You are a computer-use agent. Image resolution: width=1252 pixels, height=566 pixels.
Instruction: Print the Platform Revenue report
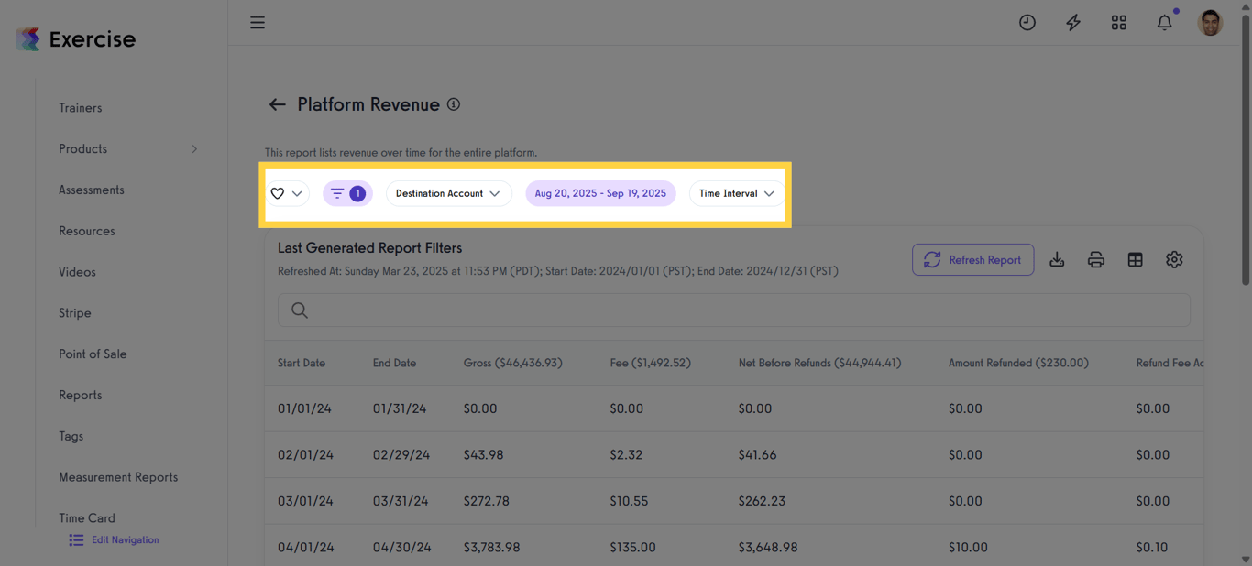pyautogui.click(x=1096, y=259)
